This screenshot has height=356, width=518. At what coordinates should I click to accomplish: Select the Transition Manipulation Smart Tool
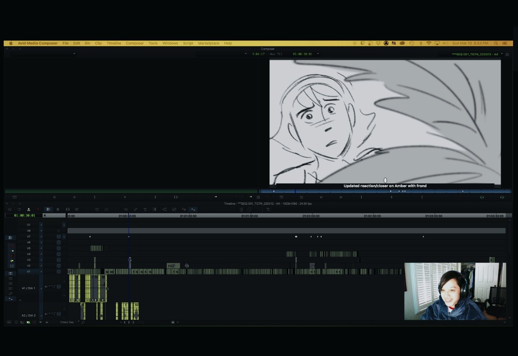pos(12,266)
